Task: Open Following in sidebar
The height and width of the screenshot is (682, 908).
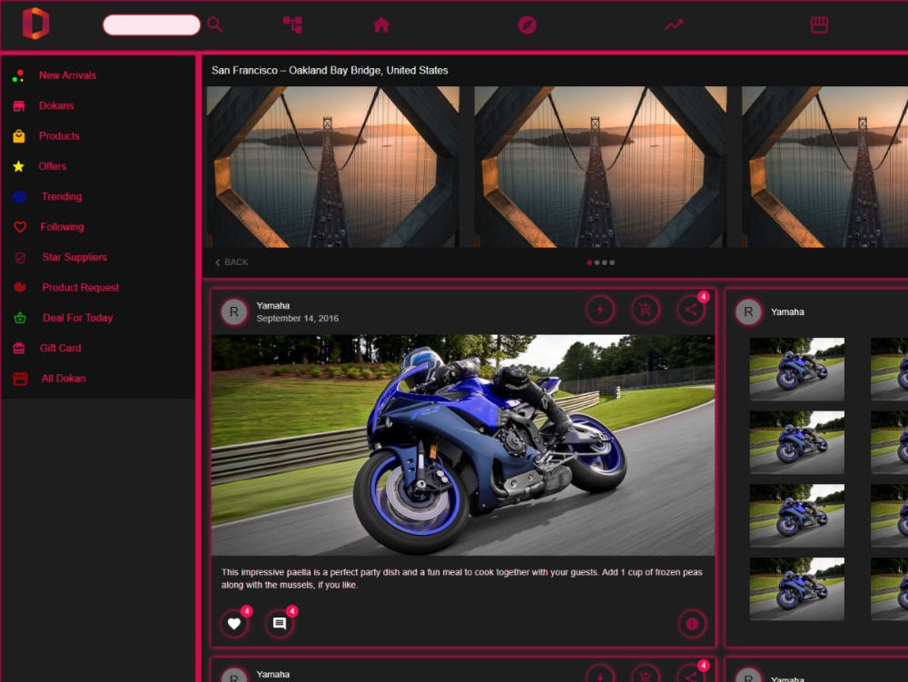Action: coord(62,227)
